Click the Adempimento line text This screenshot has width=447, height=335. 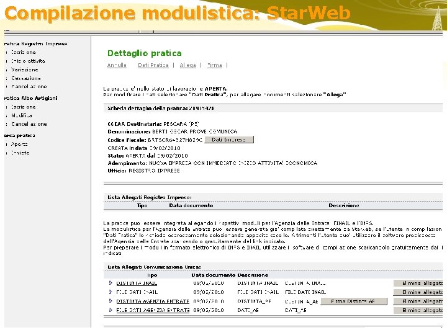(x=212, y=163)
